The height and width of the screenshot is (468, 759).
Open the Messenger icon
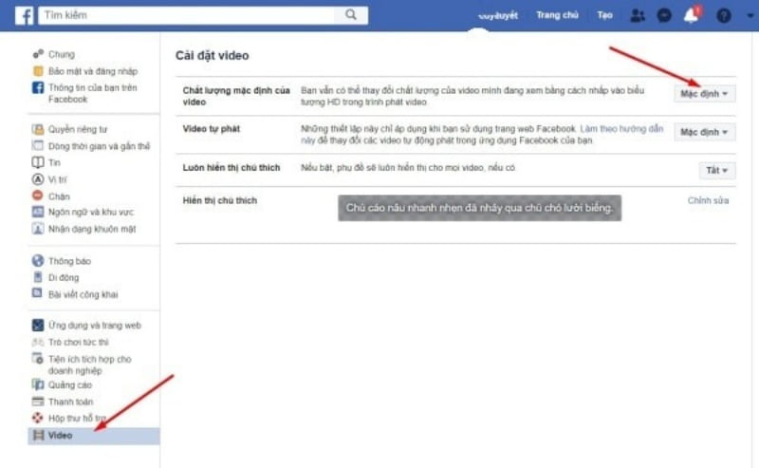coord(665,16)
